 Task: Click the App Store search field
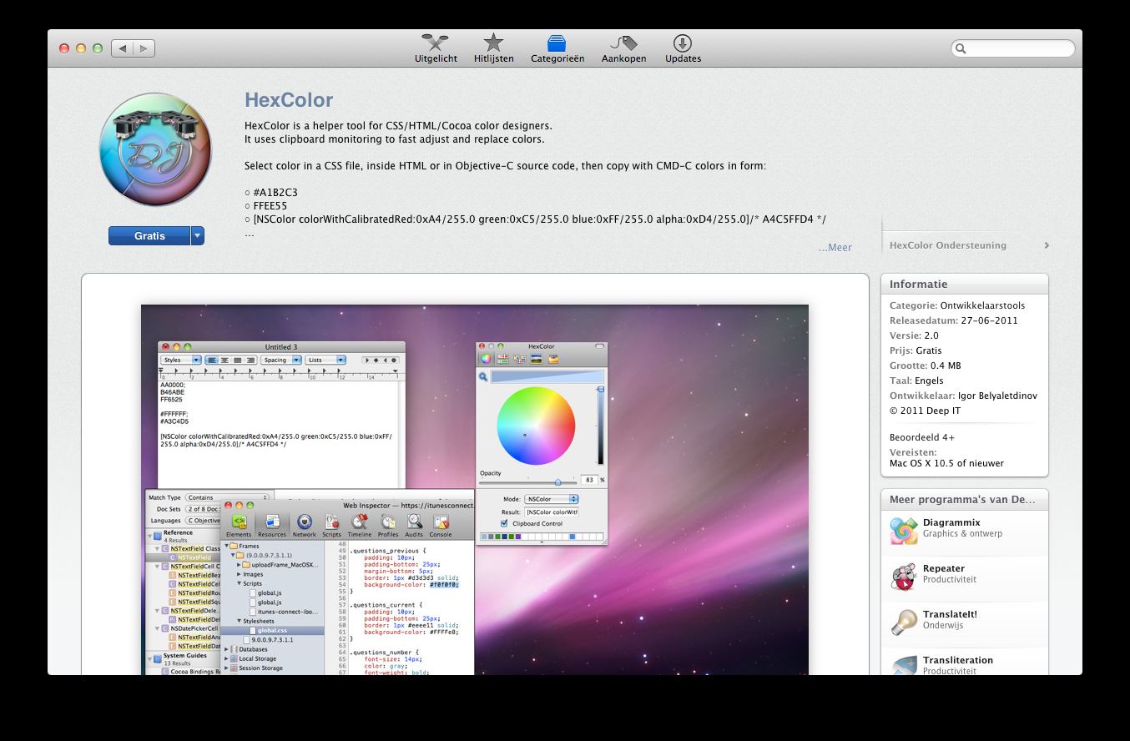(x=1012, y=48)
